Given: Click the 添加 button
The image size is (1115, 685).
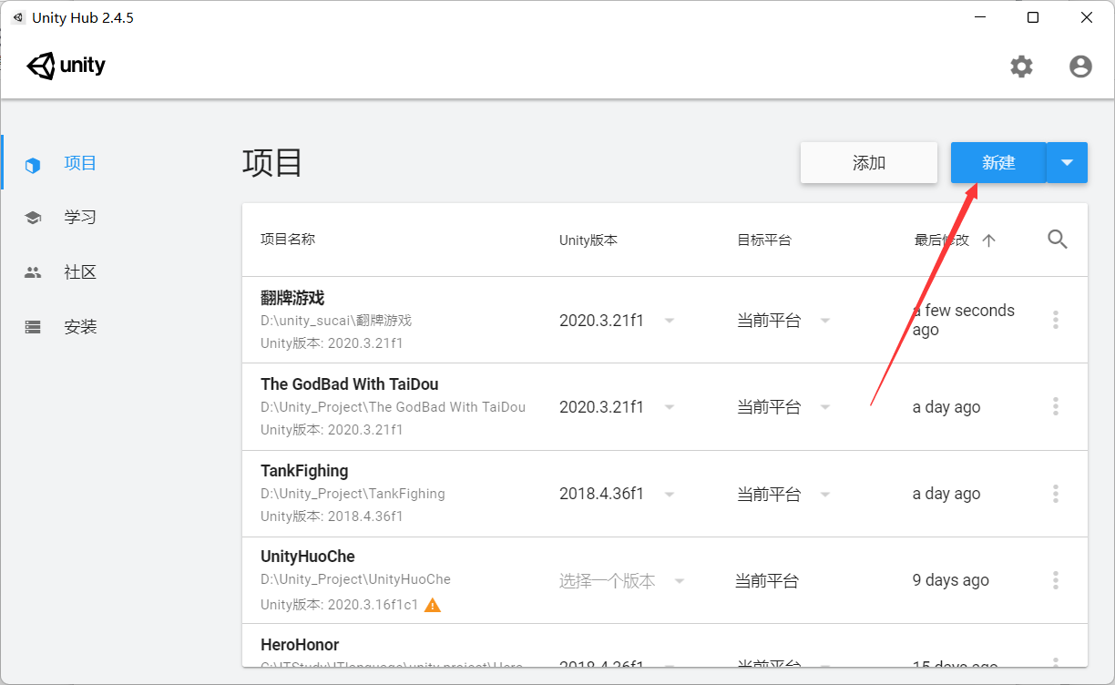Looking at the screenshot, I should pos(869,163).
